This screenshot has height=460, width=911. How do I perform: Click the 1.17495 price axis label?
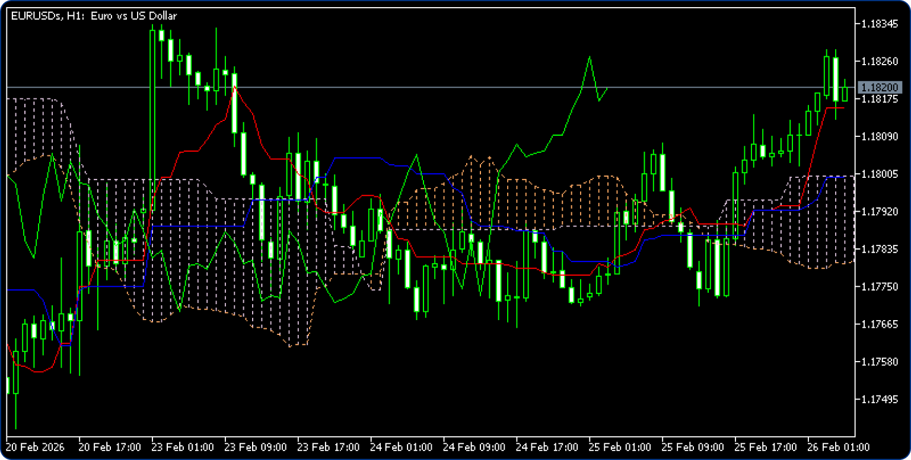878,399
